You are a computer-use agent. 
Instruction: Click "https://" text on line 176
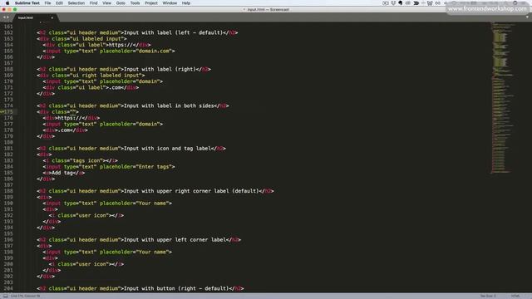(70, 118)
